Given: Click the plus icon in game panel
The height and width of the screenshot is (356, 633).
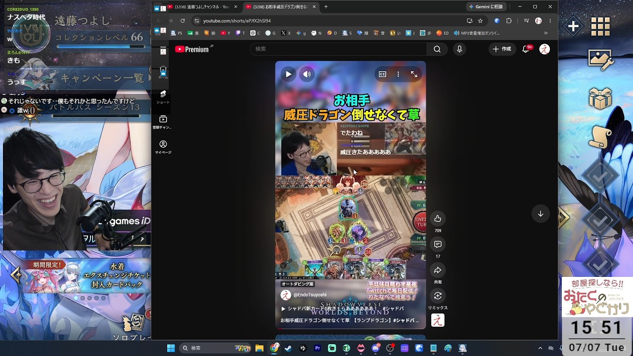Looking at the screenshot, I should [573, 26].
